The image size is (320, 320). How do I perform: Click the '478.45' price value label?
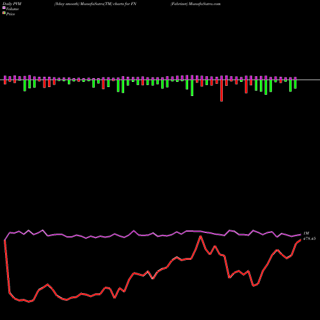pyautogui.click(x=309, y=239)
